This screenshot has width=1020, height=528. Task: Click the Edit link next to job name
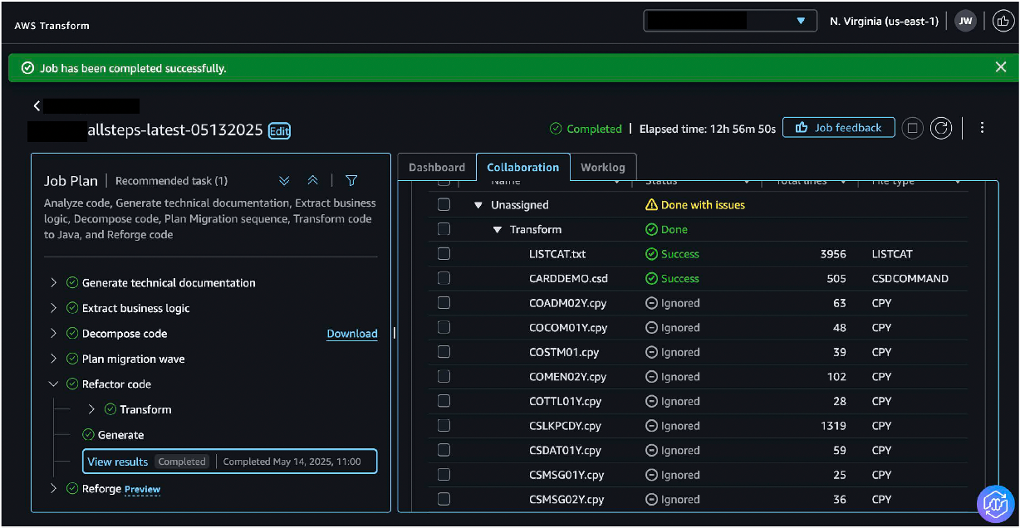pyautogui.click(x=279, y=131)
